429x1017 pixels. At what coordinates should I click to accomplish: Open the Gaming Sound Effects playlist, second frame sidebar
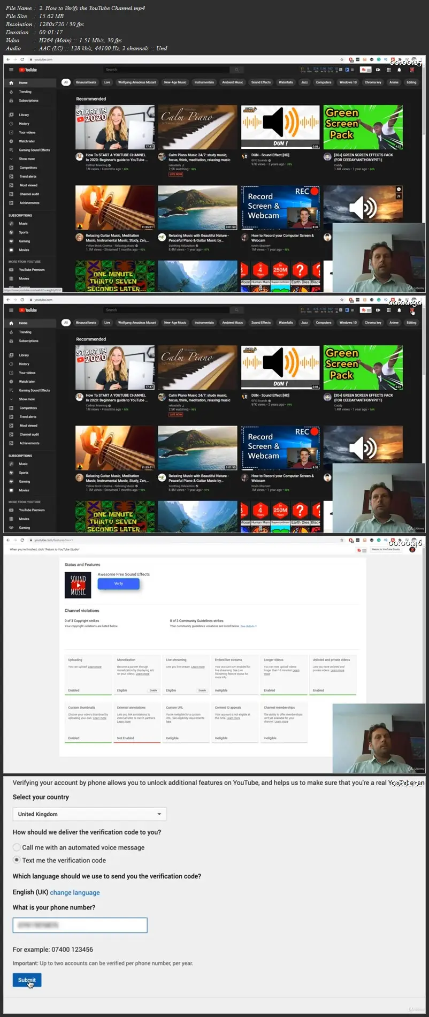point(34,390)
